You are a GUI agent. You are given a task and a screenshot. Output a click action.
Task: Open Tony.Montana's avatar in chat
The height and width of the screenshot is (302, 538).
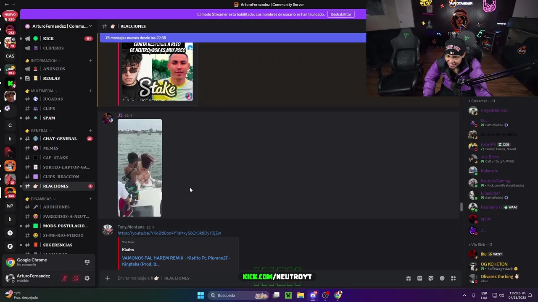[x=108, y=230]
